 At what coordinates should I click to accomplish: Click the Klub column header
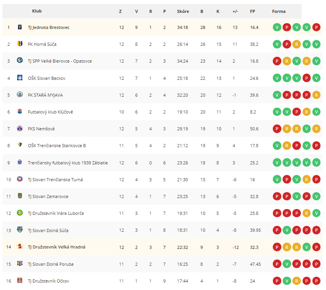click(x=37, y=11)
